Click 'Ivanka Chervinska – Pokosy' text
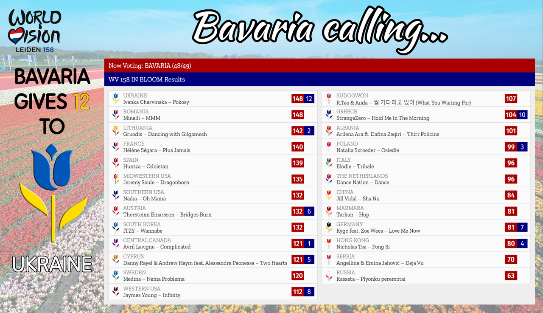This screenshot has height=313, width=543. [x=156, y=102]
